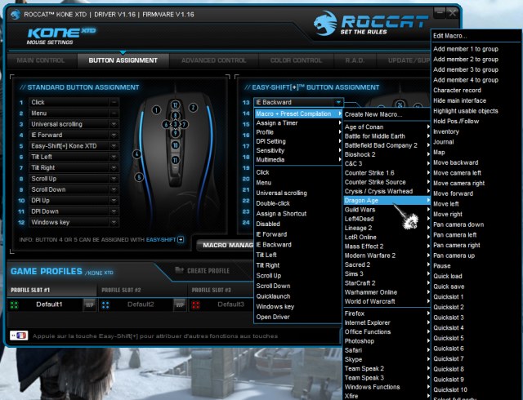The height and width of the screenshot is (400, 523).
Task: Open the Macro Manager button
Action: point(226,245)
